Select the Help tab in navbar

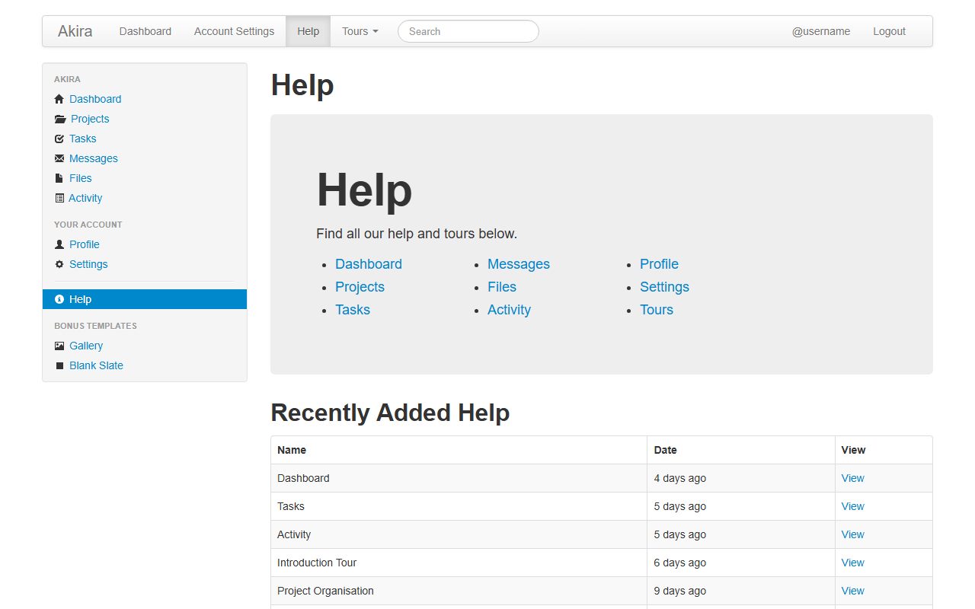click(x=308, y=31)
